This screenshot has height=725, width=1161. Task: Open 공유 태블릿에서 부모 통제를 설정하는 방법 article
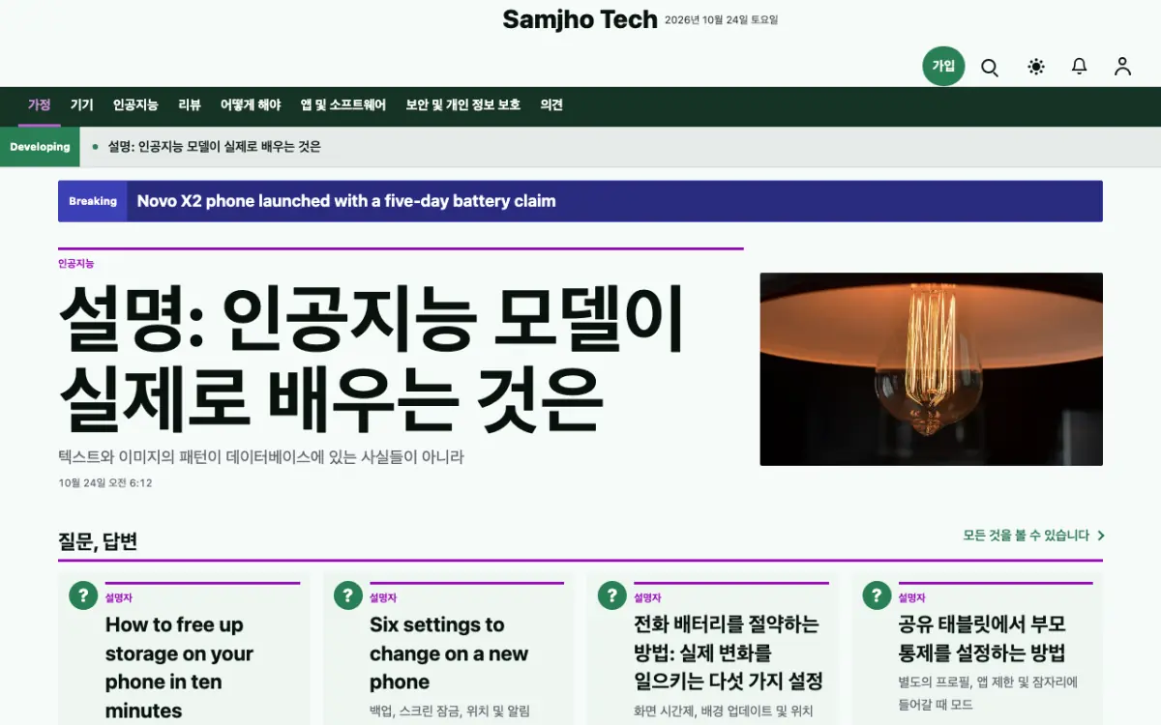[982, 638]
